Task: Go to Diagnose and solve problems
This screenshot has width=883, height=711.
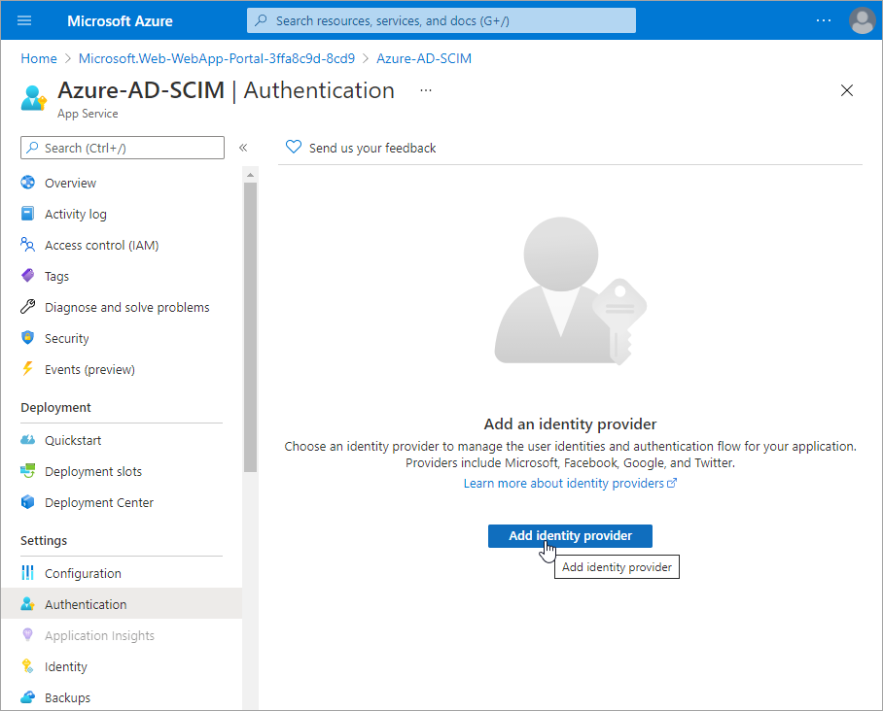Action: click(126, 307)
